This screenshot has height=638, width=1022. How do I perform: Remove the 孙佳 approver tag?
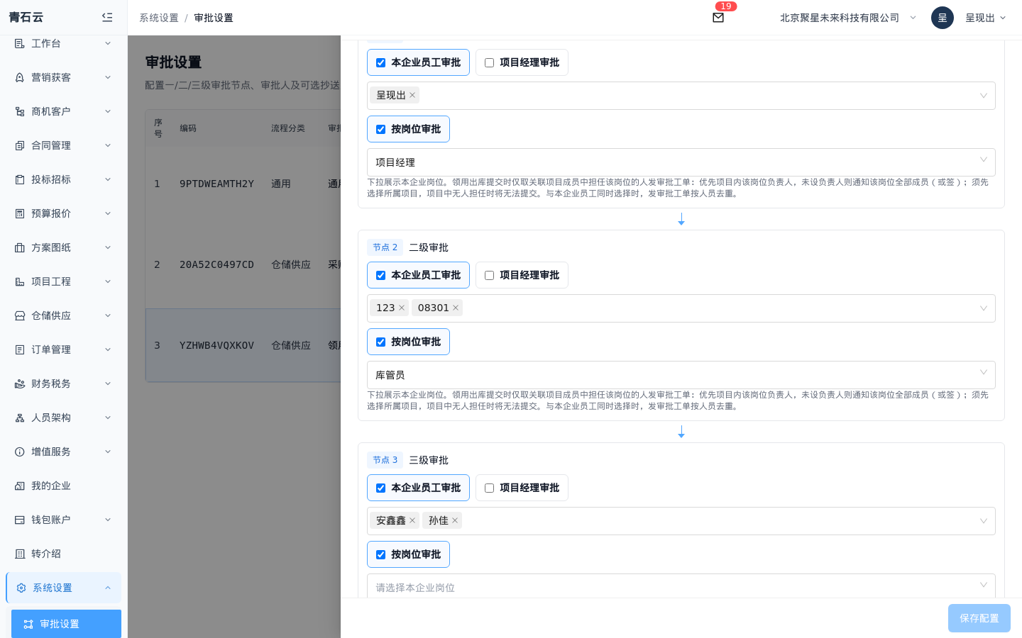pyautogui.click(x=455, y=520)
